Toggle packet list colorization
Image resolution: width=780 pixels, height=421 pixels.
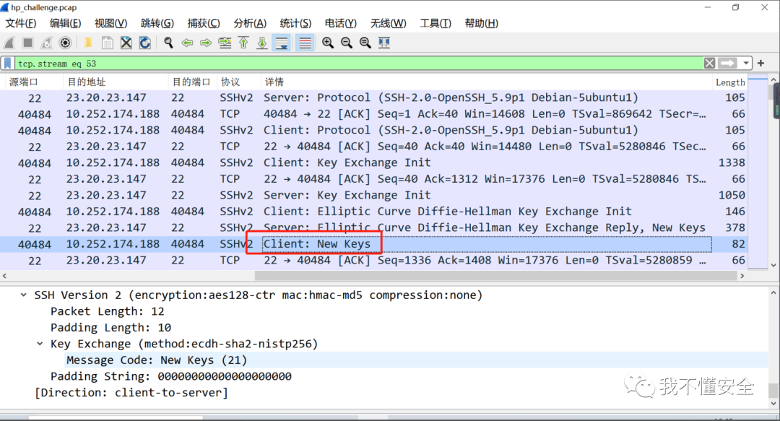[x=305, y=43]
